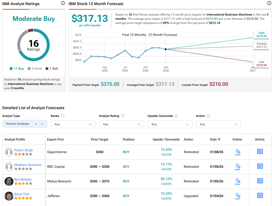Click the Ranks info icon

(x=63, y=116)
